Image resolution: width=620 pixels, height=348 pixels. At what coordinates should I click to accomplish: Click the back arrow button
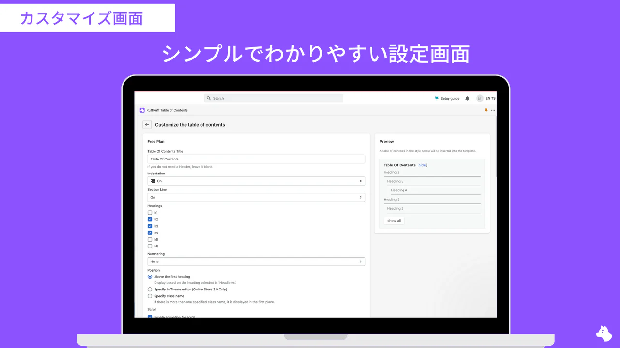[147, 125]
